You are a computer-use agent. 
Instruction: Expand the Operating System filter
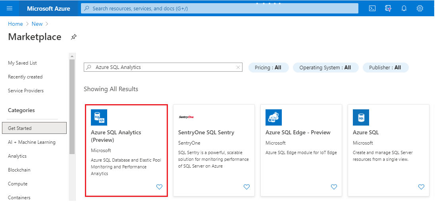click(325, 68)
